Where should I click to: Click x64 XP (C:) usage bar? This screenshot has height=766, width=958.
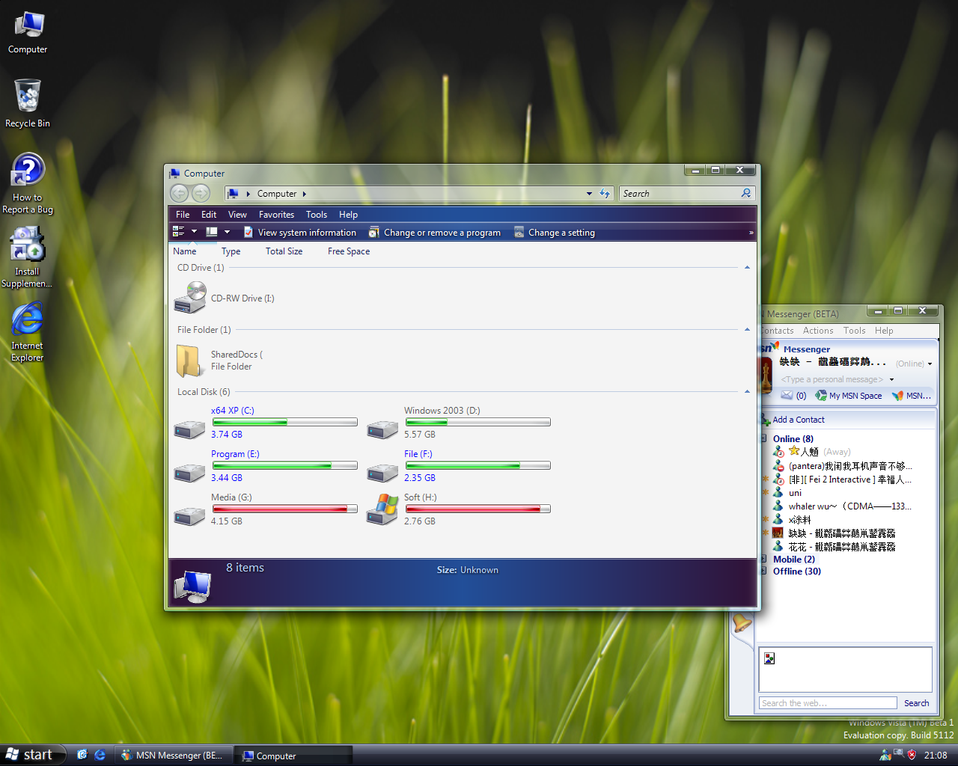pyautogui.click(x=284, y=423)
